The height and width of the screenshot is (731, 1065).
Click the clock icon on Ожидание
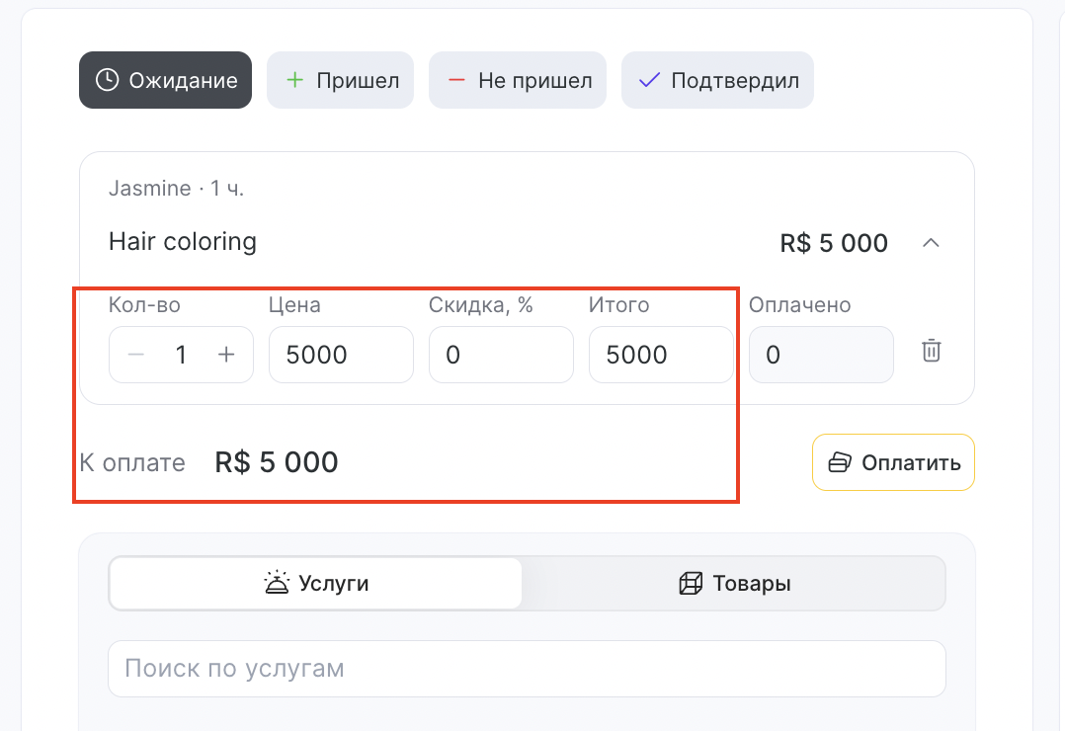coord(107,80)
